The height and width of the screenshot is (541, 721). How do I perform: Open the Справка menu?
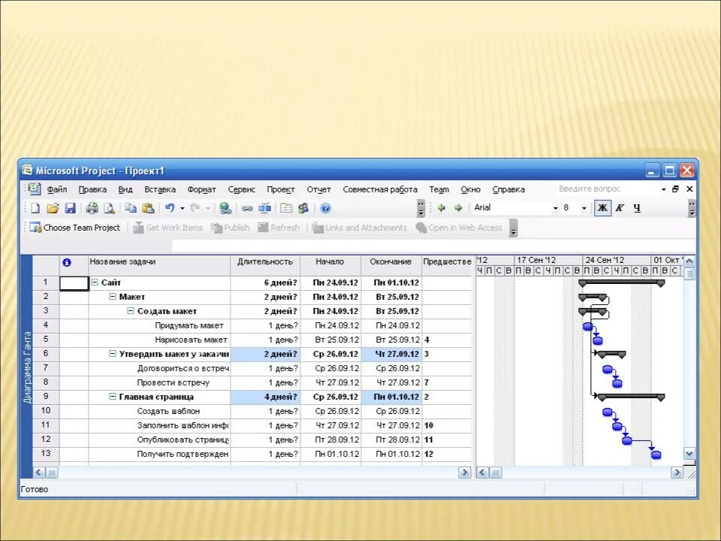(x=508, y=189)
